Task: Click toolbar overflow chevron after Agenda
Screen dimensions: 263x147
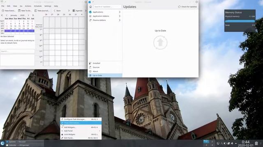Action: point(86,11)
